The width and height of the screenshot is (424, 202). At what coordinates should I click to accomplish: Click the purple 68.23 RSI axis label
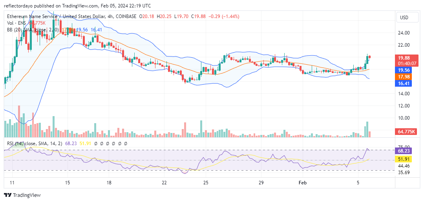pyautogui.click(x=403, y=151)
